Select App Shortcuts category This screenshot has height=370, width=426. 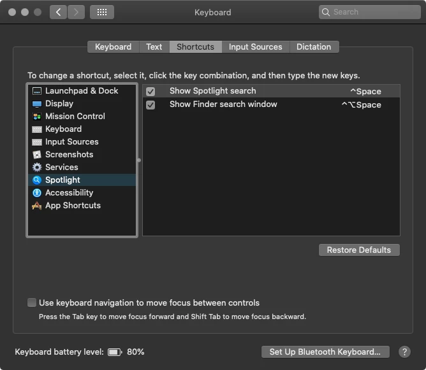(82, 206)
